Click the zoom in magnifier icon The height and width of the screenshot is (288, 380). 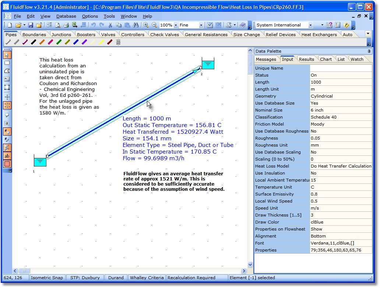146,25
